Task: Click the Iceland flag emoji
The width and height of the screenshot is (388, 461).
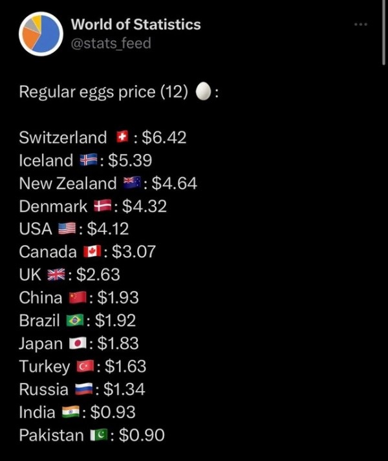Action: pos(88,160)
